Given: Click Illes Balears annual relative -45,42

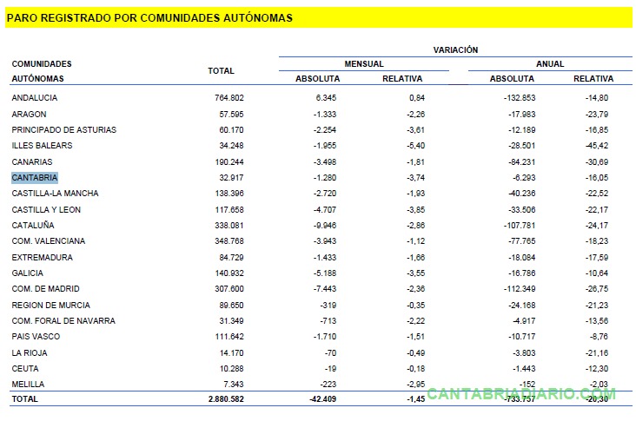Looking at the screenshot, I should point(597,146).
